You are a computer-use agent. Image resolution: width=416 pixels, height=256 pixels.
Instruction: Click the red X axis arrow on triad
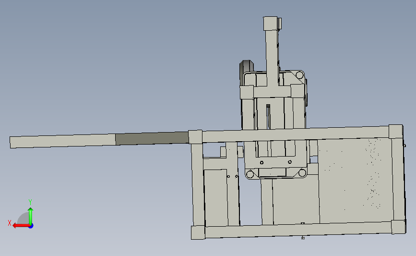click(21, 225)
